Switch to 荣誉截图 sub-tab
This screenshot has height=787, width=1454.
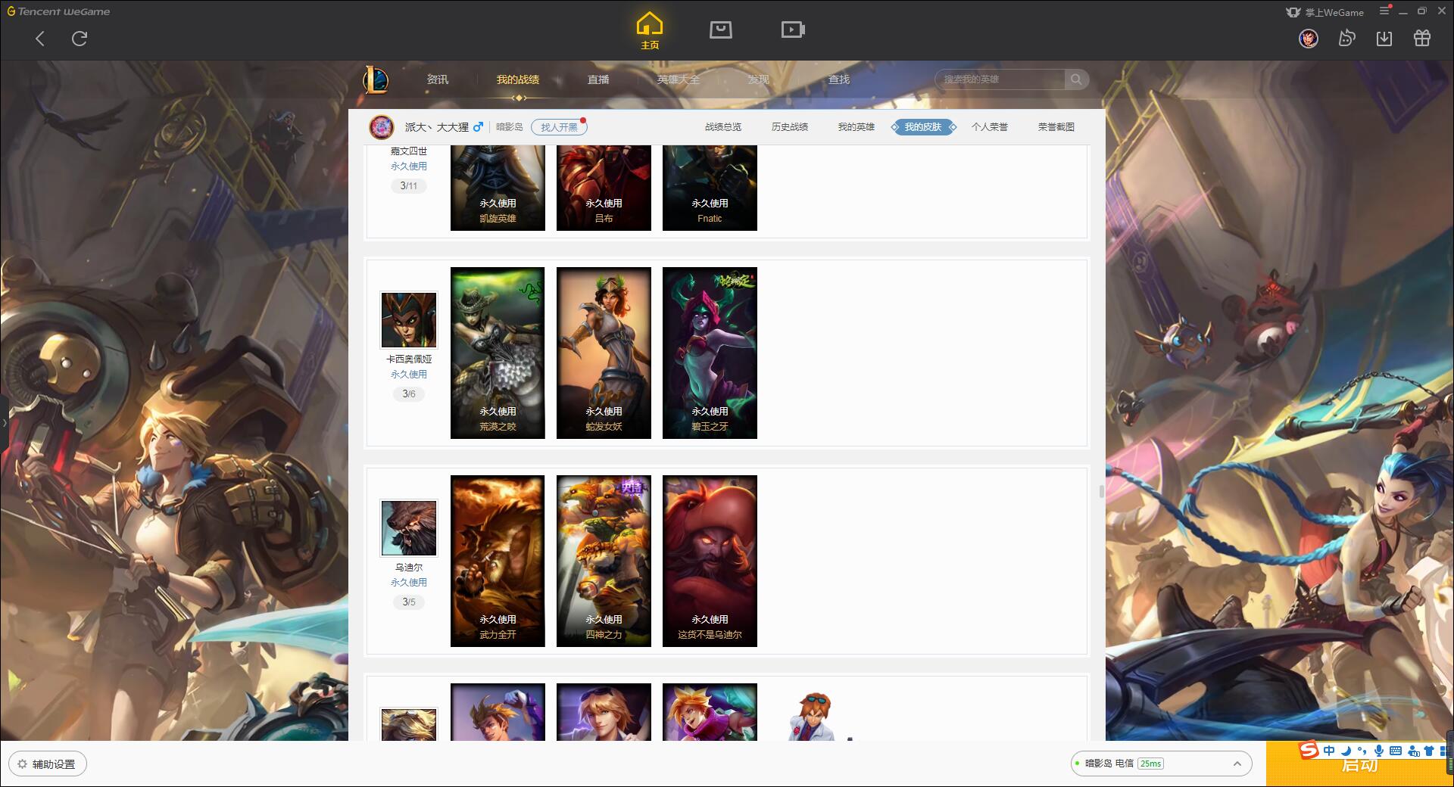[1056, 127]
